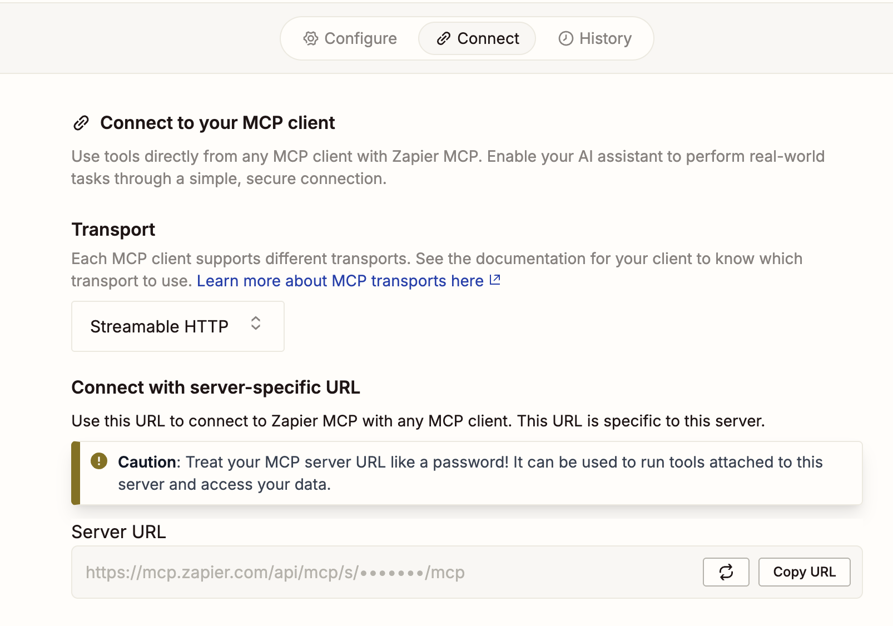Select the Connect tab
893x626 pixels.
click(477, 38)
